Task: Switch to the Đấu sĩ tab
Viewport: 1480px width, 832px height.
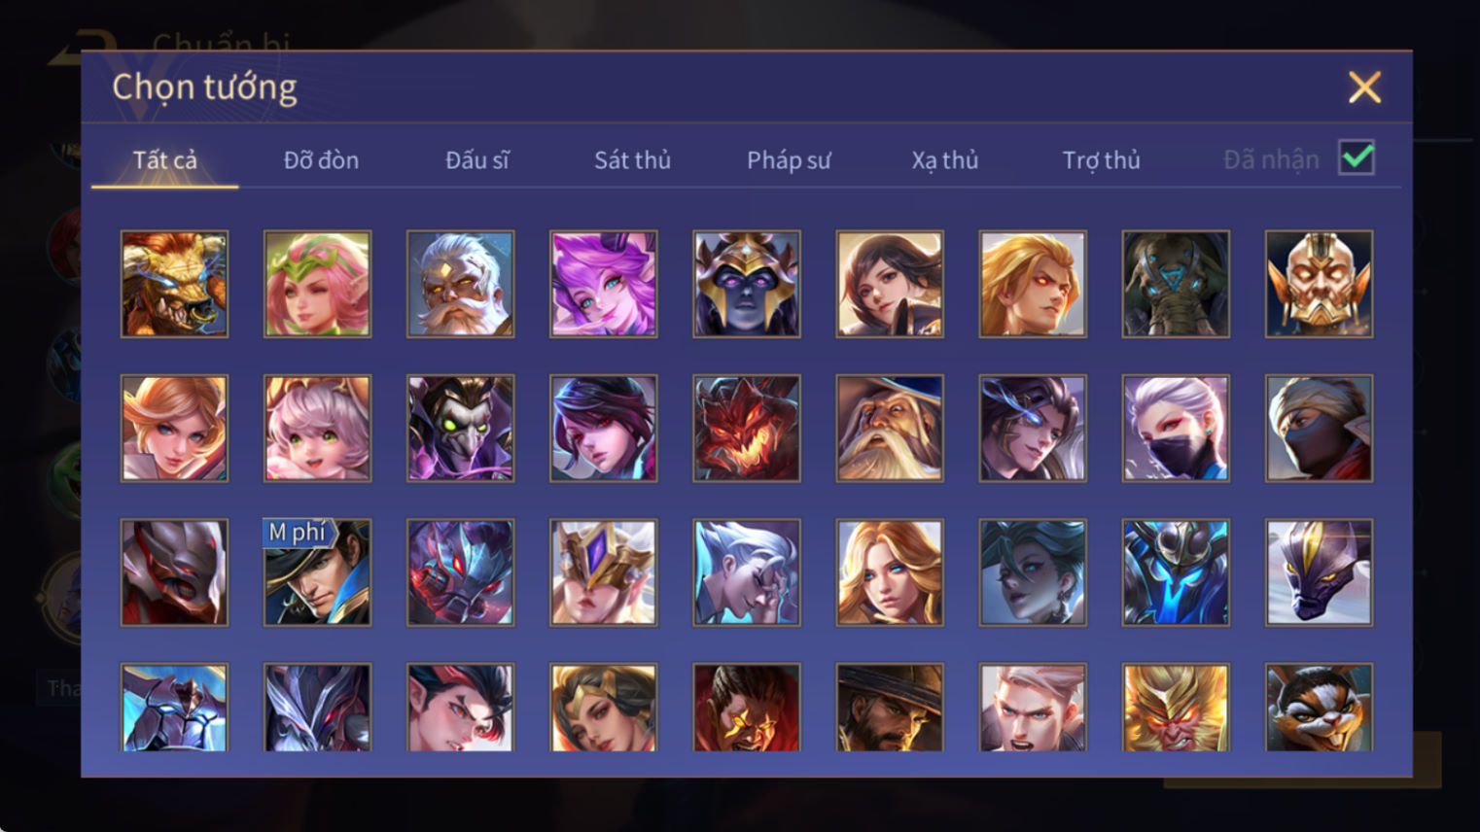Action: (476, 160)
